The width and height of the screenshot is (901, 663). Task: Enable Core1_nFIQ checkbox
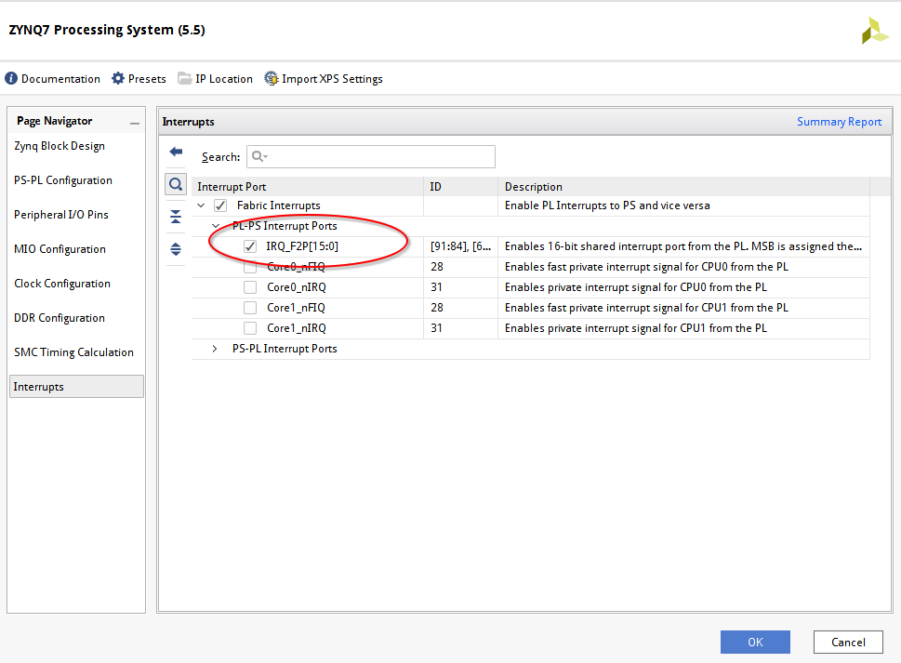(x=250, y=308)
